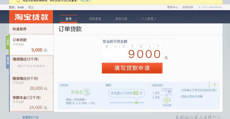Viewport: 230px width, 119px height.
Task: Click the green 订单类 side tab
Action: click(8, 42)
